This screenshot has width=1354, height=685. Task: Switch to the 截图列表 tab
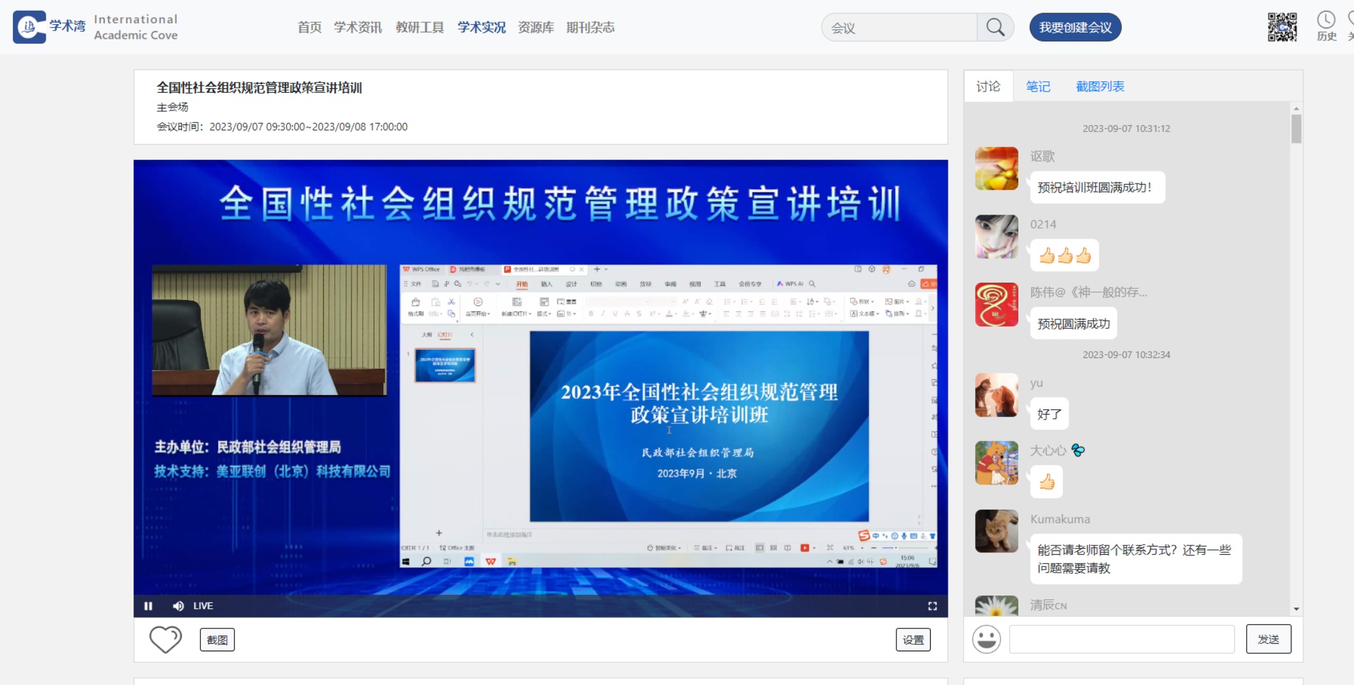[x=1100, y=86]
